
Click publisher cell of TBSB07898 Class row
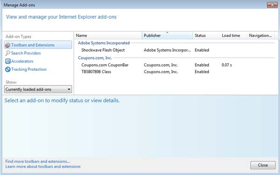pos(161,72)
